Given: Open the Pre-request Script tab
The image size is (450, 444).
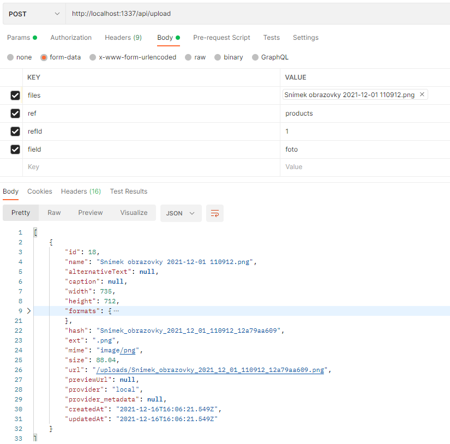Looking at the screenshot, I should tap(221, 38).
